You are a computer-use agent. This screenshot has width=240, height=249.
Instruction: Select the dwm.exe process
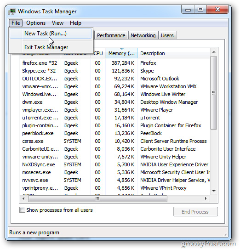115,102
